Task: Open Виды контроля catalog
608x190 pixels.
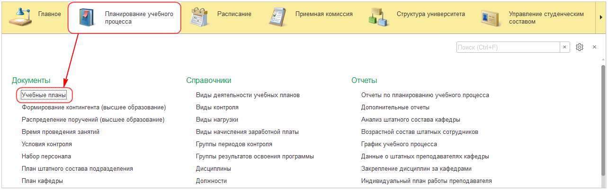Action: pyautogui.click(x=217, y=107)
